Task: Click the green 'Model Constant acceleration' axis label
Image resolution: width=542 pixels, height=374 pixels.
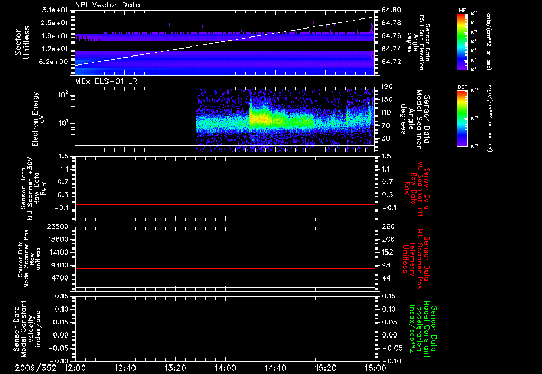Action: click(x=423, y=329)
